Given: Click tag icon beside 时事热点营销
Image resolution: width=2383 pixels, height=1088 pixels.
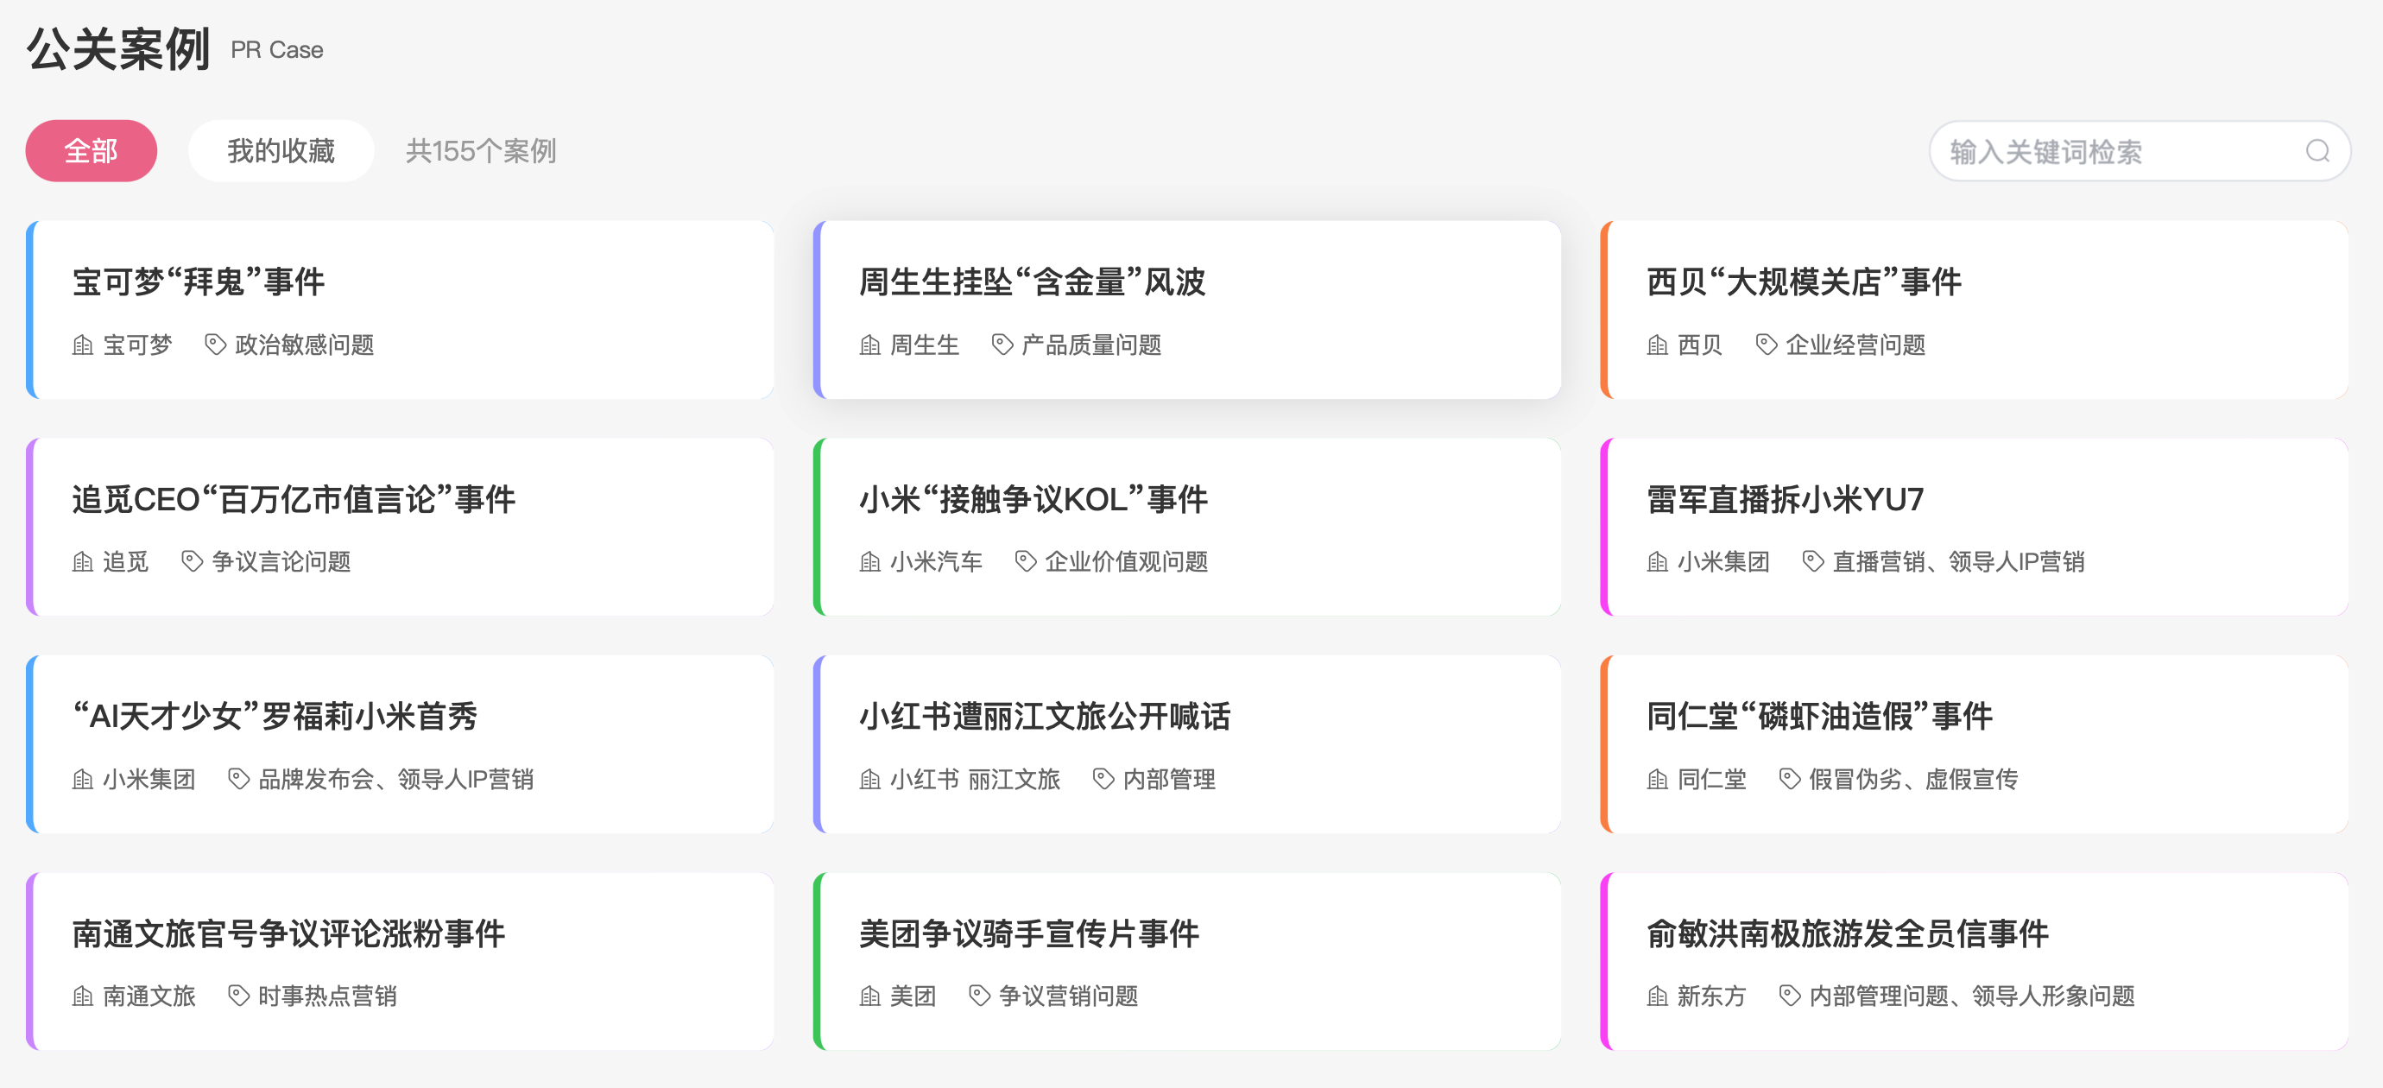Looking at the screenshot, I should [238, 996].
